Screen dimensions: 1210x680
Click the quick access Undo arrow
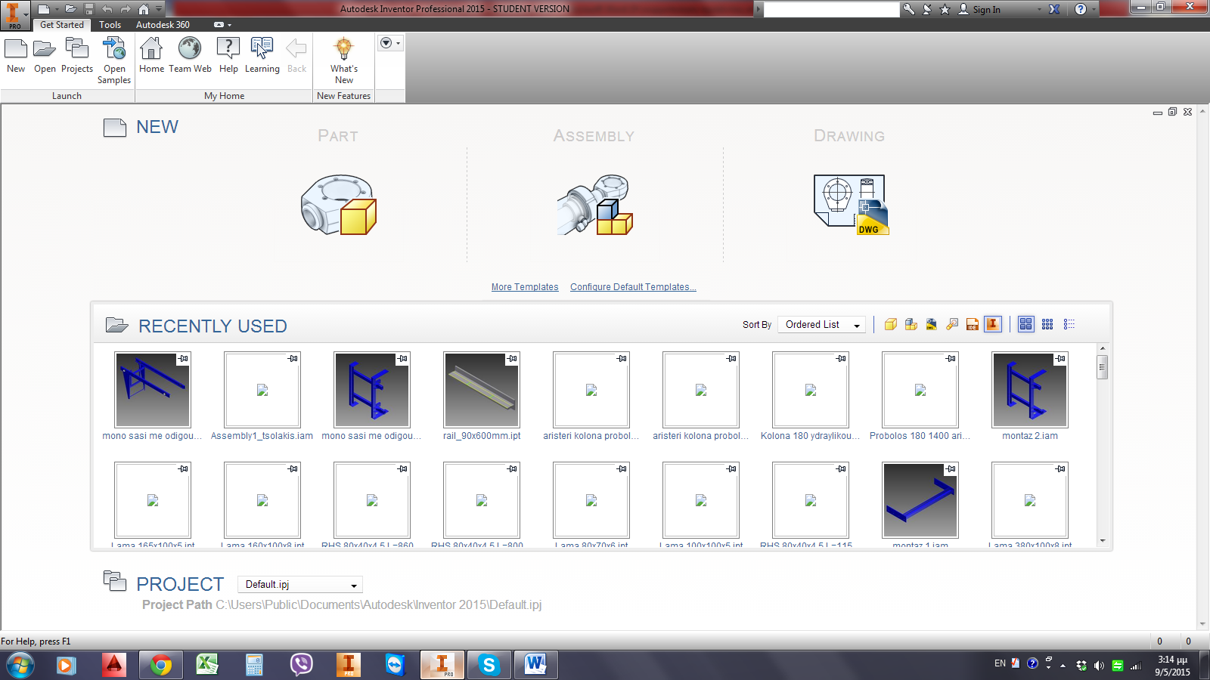point(107,9)
